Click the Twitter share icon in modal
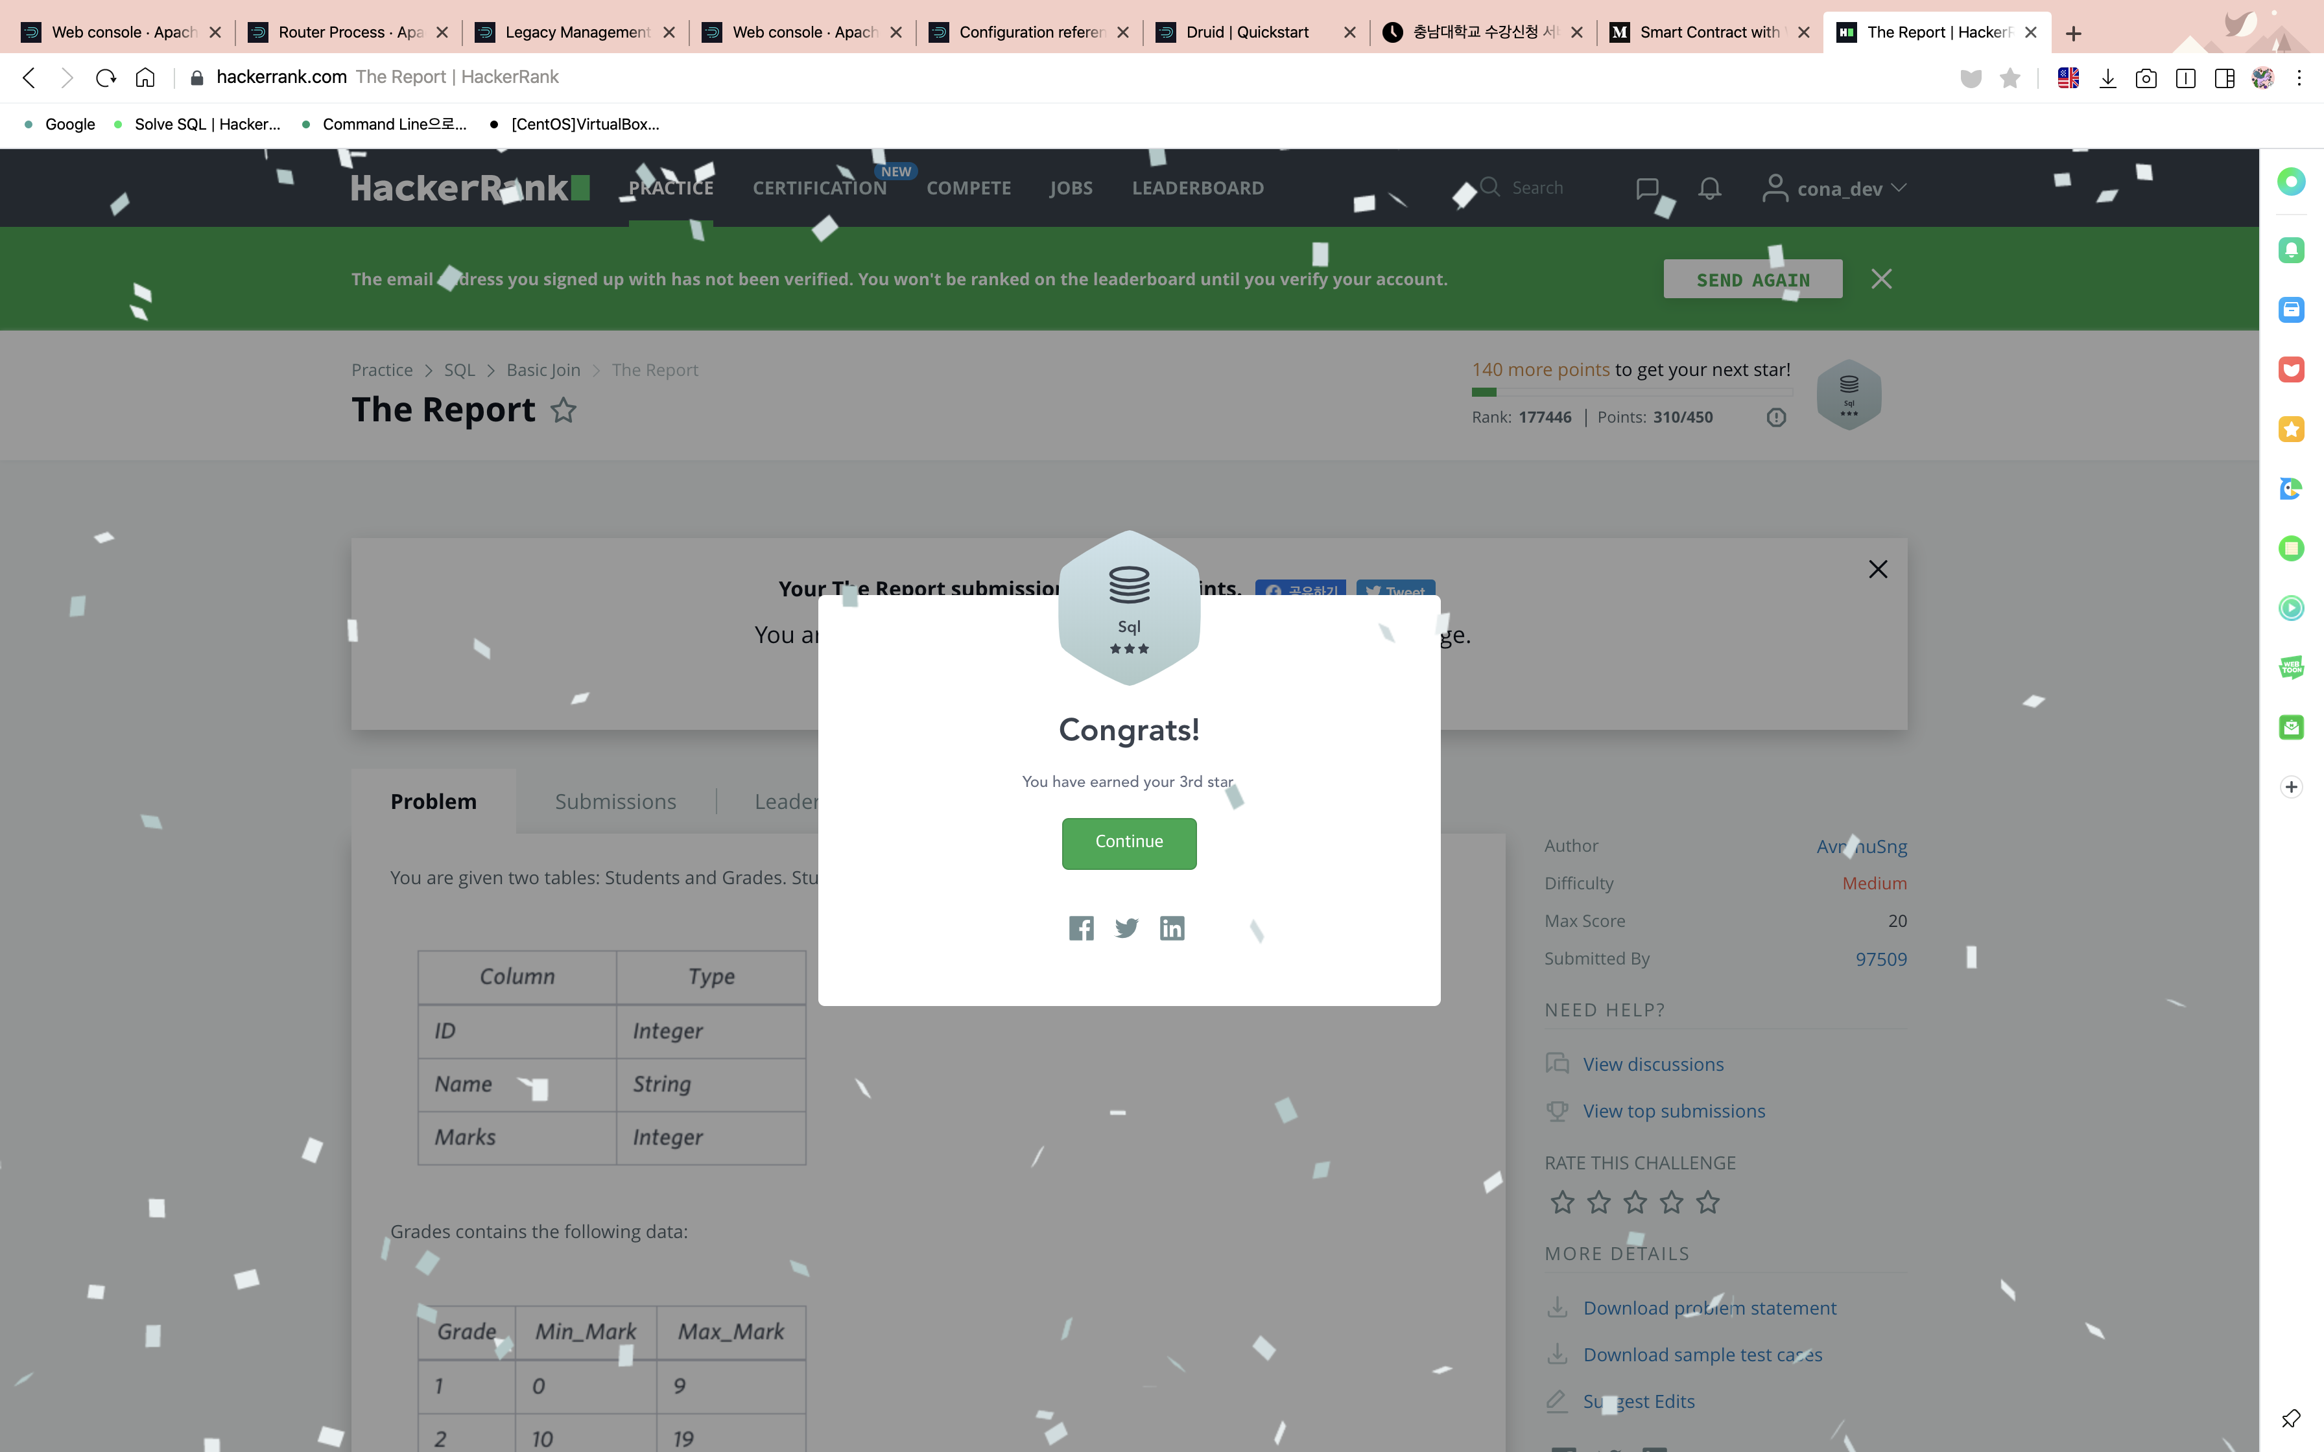 point(1126,928)
